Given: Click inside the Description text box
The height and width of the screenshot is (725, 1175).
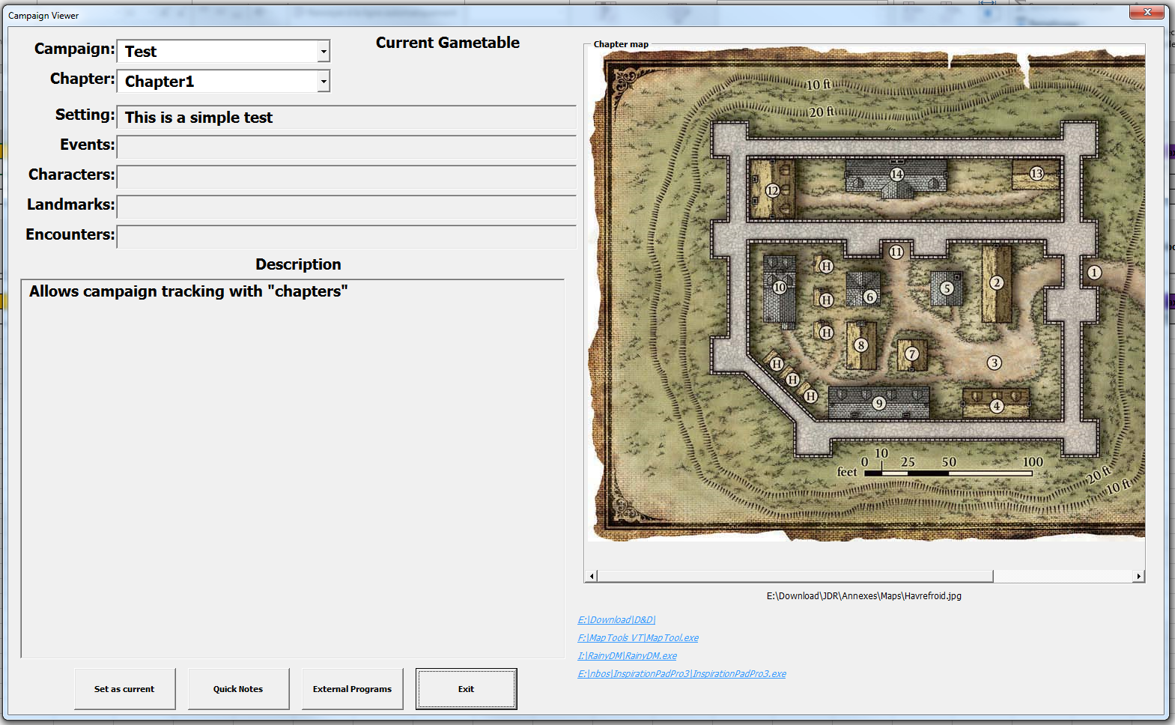Looking at the screenshot, I should pyautogui.click(x=293, y=469).
